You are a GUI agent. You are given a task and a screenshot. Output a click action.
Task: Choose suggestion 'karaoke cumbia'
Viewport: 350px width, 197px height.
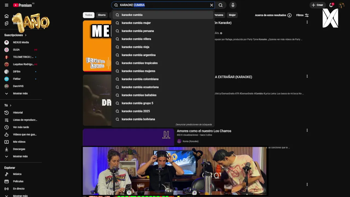coord(163,15)
